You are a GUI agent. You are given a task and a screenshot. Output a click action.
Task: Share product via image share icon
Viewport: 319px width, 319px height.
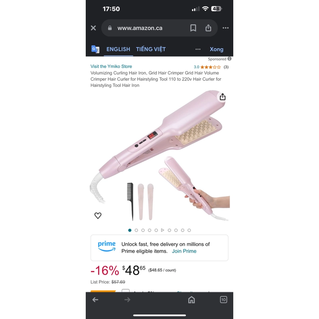coord(223,97)
